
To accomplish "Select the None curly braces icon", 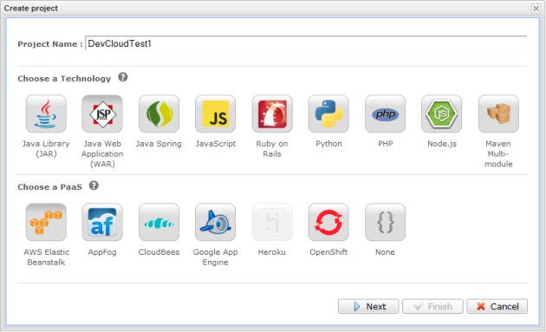I will point(385,222).
